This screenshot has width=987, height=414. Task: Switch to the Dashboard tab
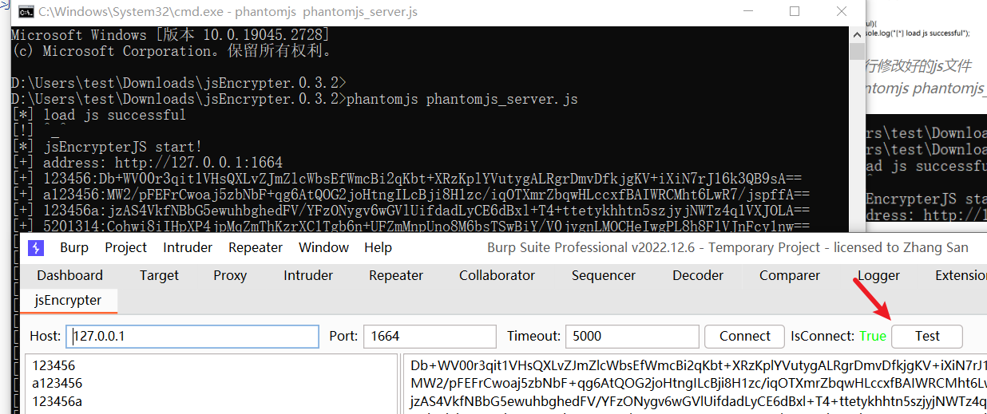69,275
